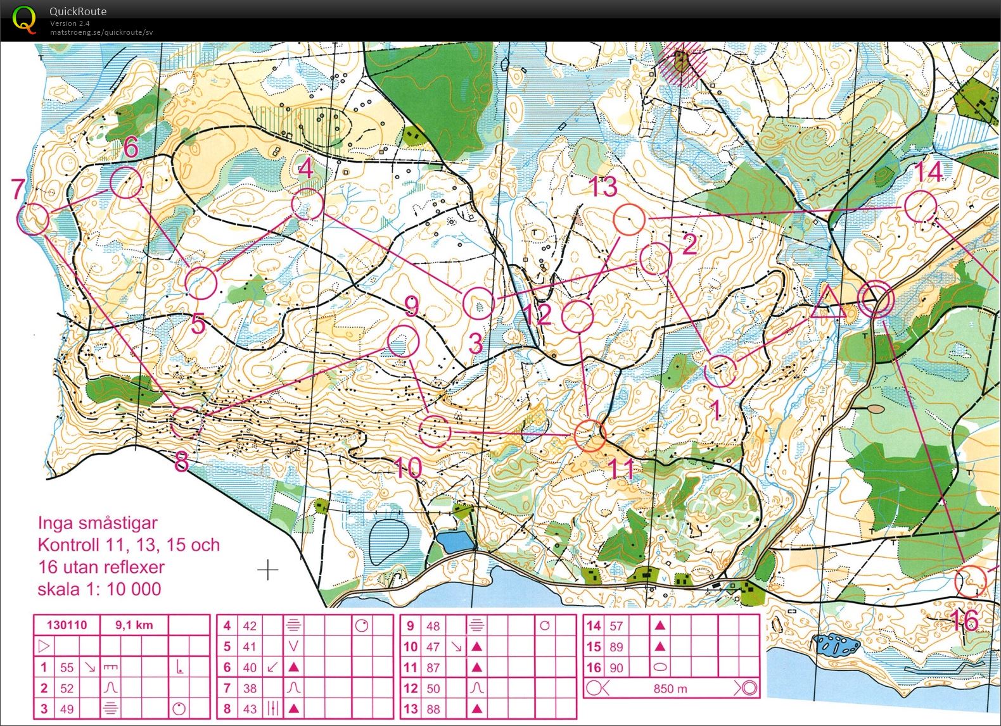Select control code 55 in row 1
Screen dimensions: 1001x726
click(x=67, y=667)
